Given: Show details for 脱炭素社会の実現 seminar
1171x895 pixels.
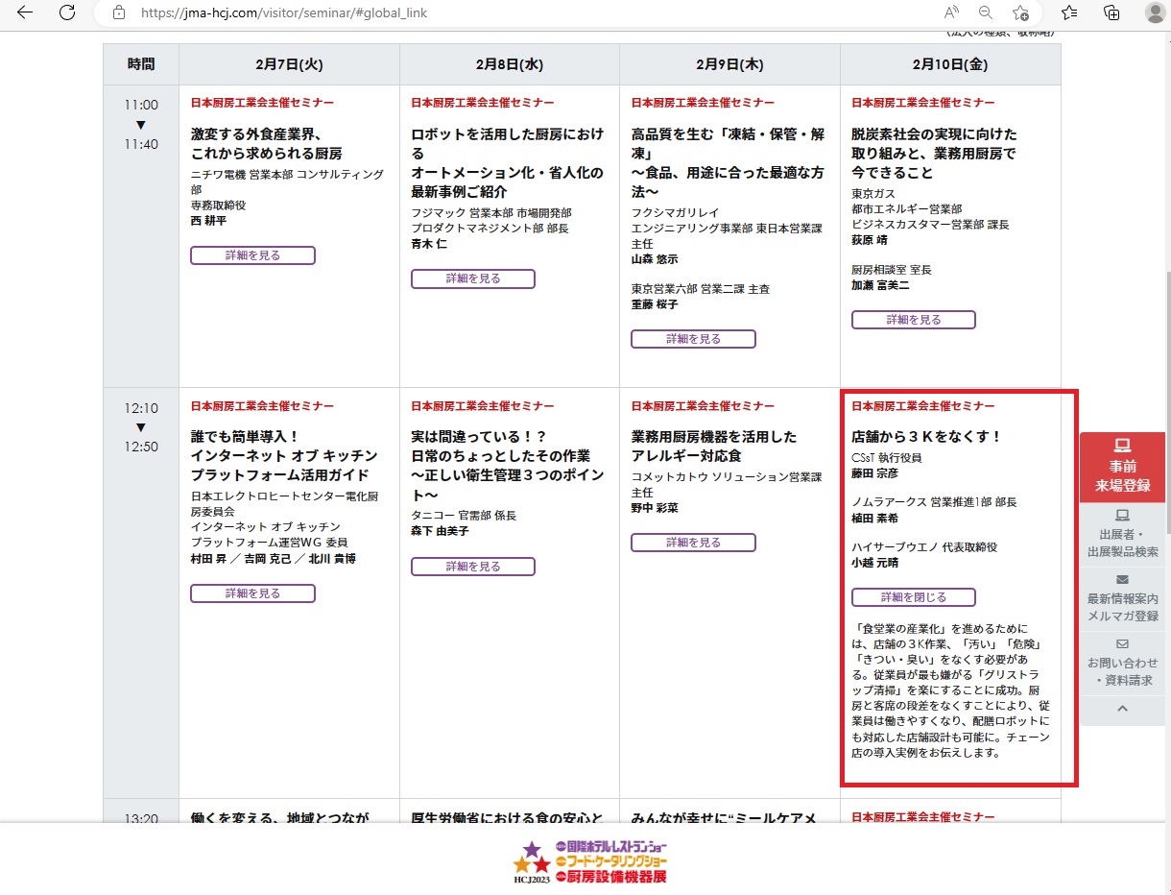Looking at the screenshot, I should (x=914, y=320).
